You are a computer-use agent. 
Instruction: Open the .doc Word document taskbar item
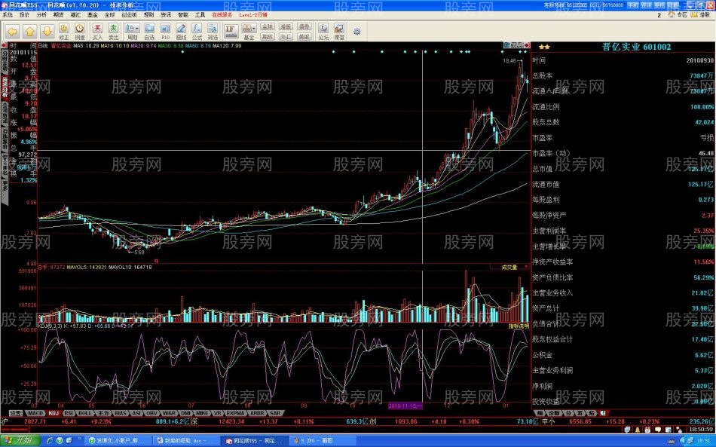(x=186, y=441)
